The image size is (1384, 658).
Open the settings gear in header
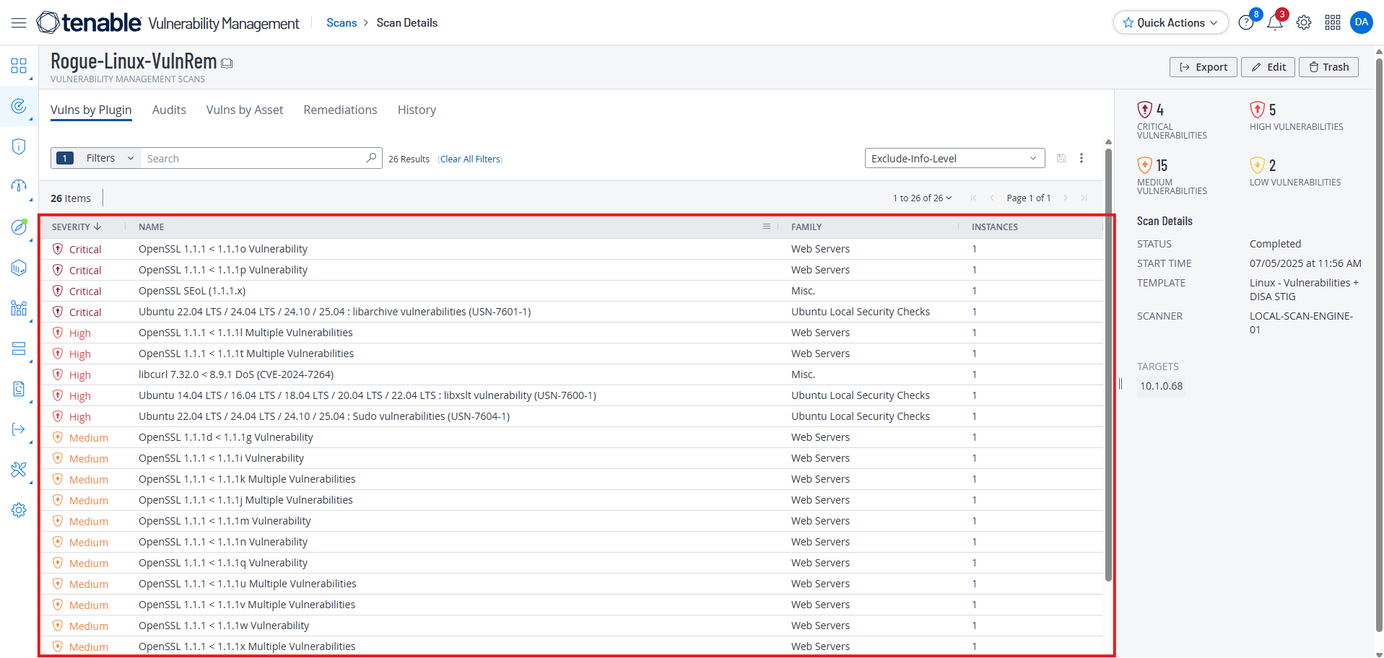[1303, 22]
